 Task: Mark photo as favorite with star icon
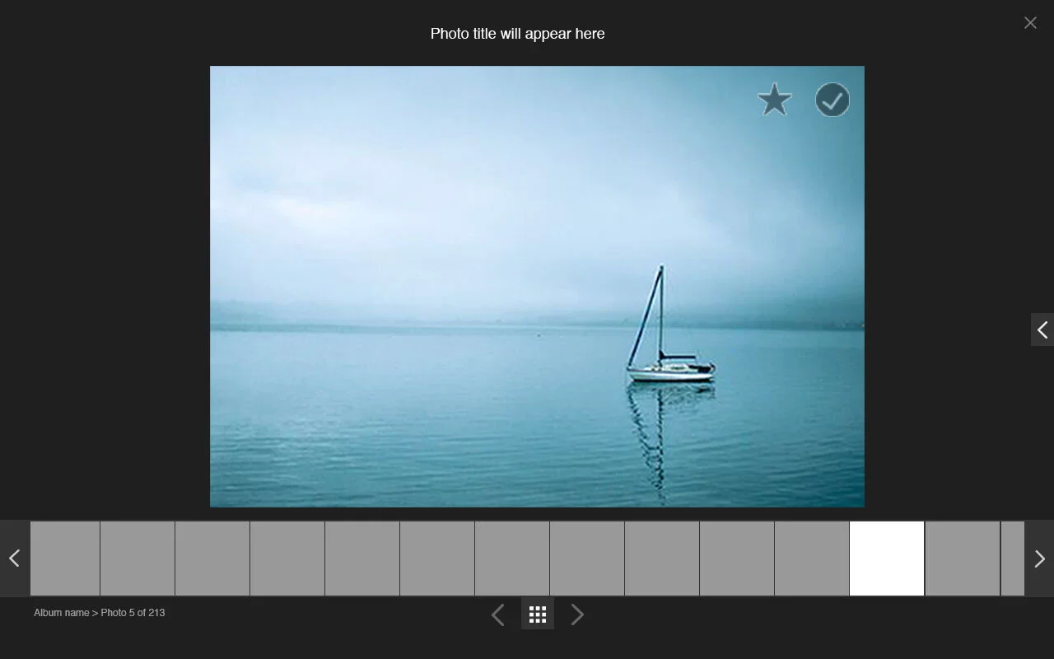pos(774,100)
